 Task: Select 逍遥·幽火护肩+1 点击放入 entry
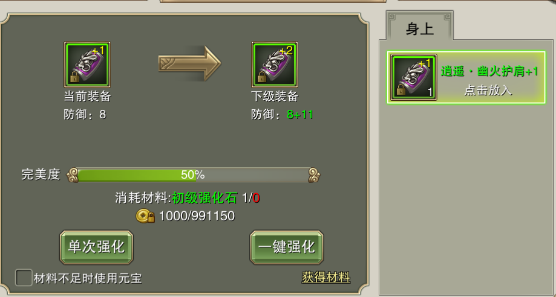(x=466, y=77)
